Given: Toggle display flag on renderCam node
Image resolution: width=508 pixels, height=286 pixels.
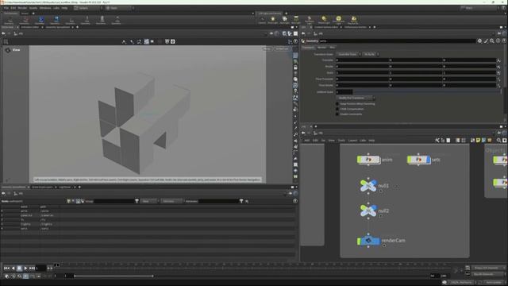Looking at the screenshot, I should coord(379,241).
